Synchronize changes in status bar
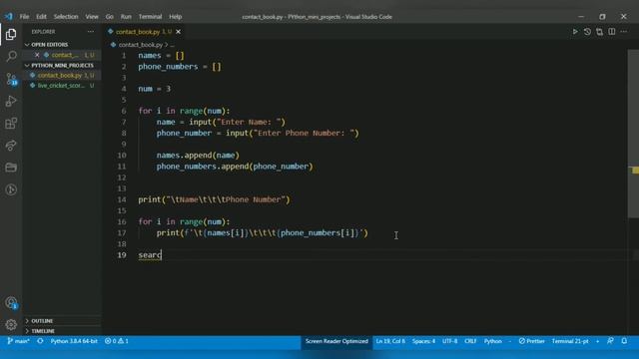The height and width of the screenshot is (359, 639). pos(40,341)
